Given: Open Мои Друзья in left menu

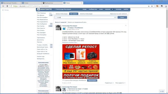Looking at the screenshot, I should [41, 15].
